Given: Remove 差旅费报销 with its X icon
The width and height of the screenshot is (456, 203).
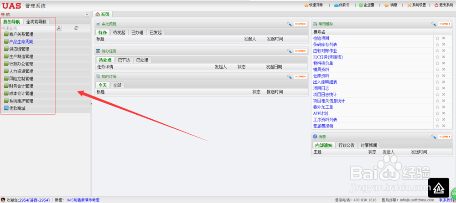Looking at the screenshot, I should coord(444,126).
